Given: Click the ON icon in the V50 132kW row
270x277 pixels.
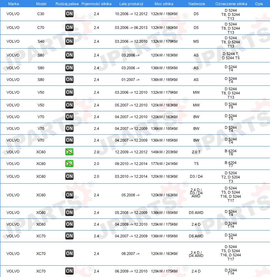Looking at the screenshot, I should point(69,92).
